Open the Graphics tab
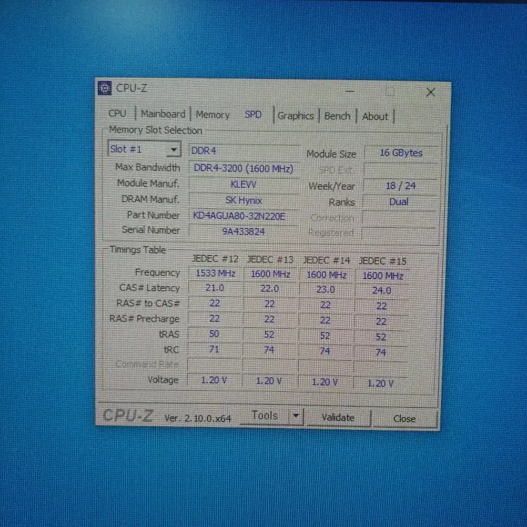Screen dimensions: 527x527 pos(296,116)
